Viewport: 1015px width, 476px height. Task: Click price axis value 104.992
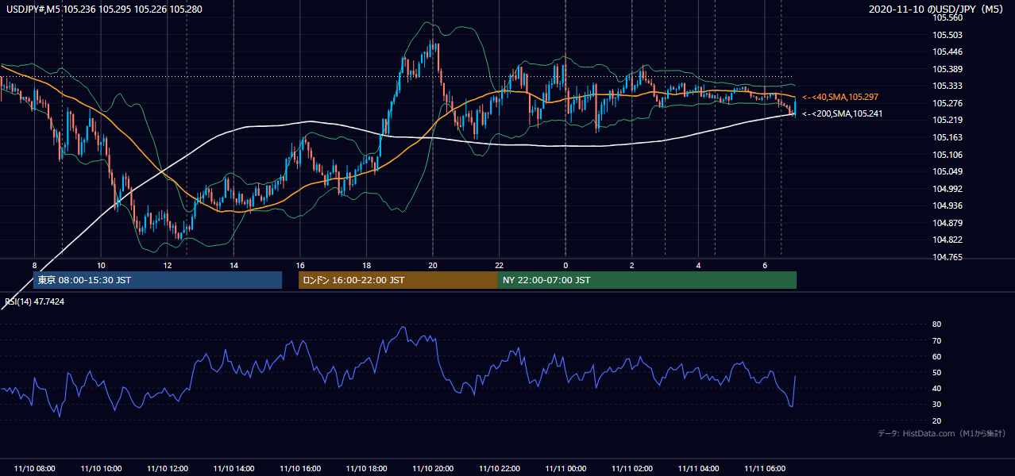pyautogui.click(x=948, y=189)
